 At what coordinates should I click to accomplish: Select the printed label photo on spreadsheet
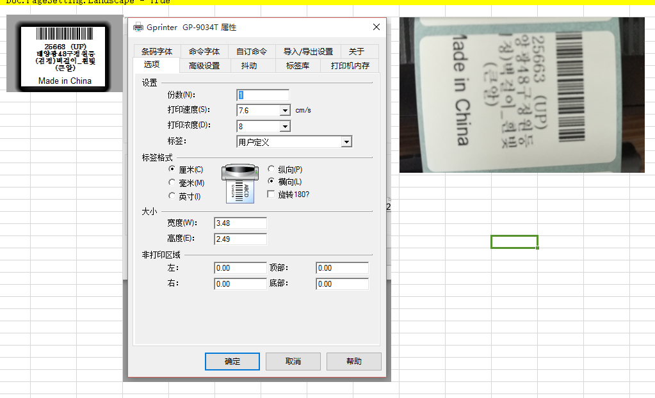pos(522,95)
